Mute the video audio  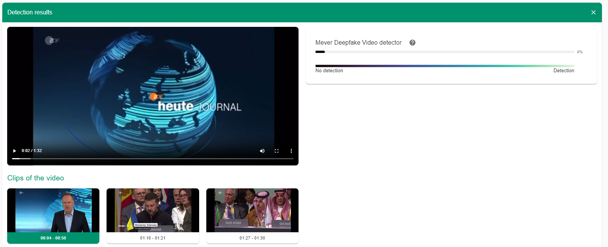262,151
